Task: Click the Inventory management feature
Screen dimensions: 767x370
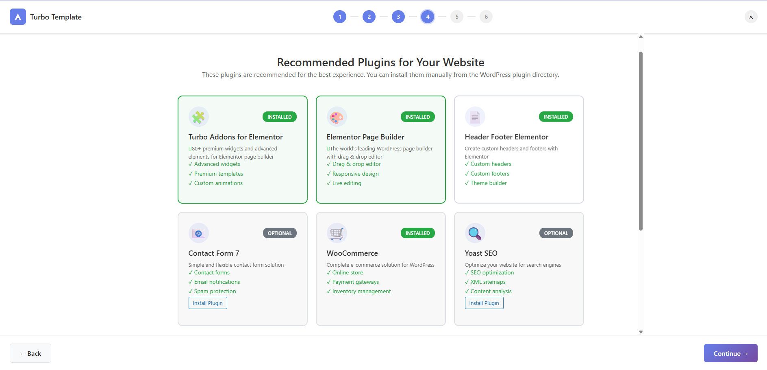Action: [x=359, y=291]
